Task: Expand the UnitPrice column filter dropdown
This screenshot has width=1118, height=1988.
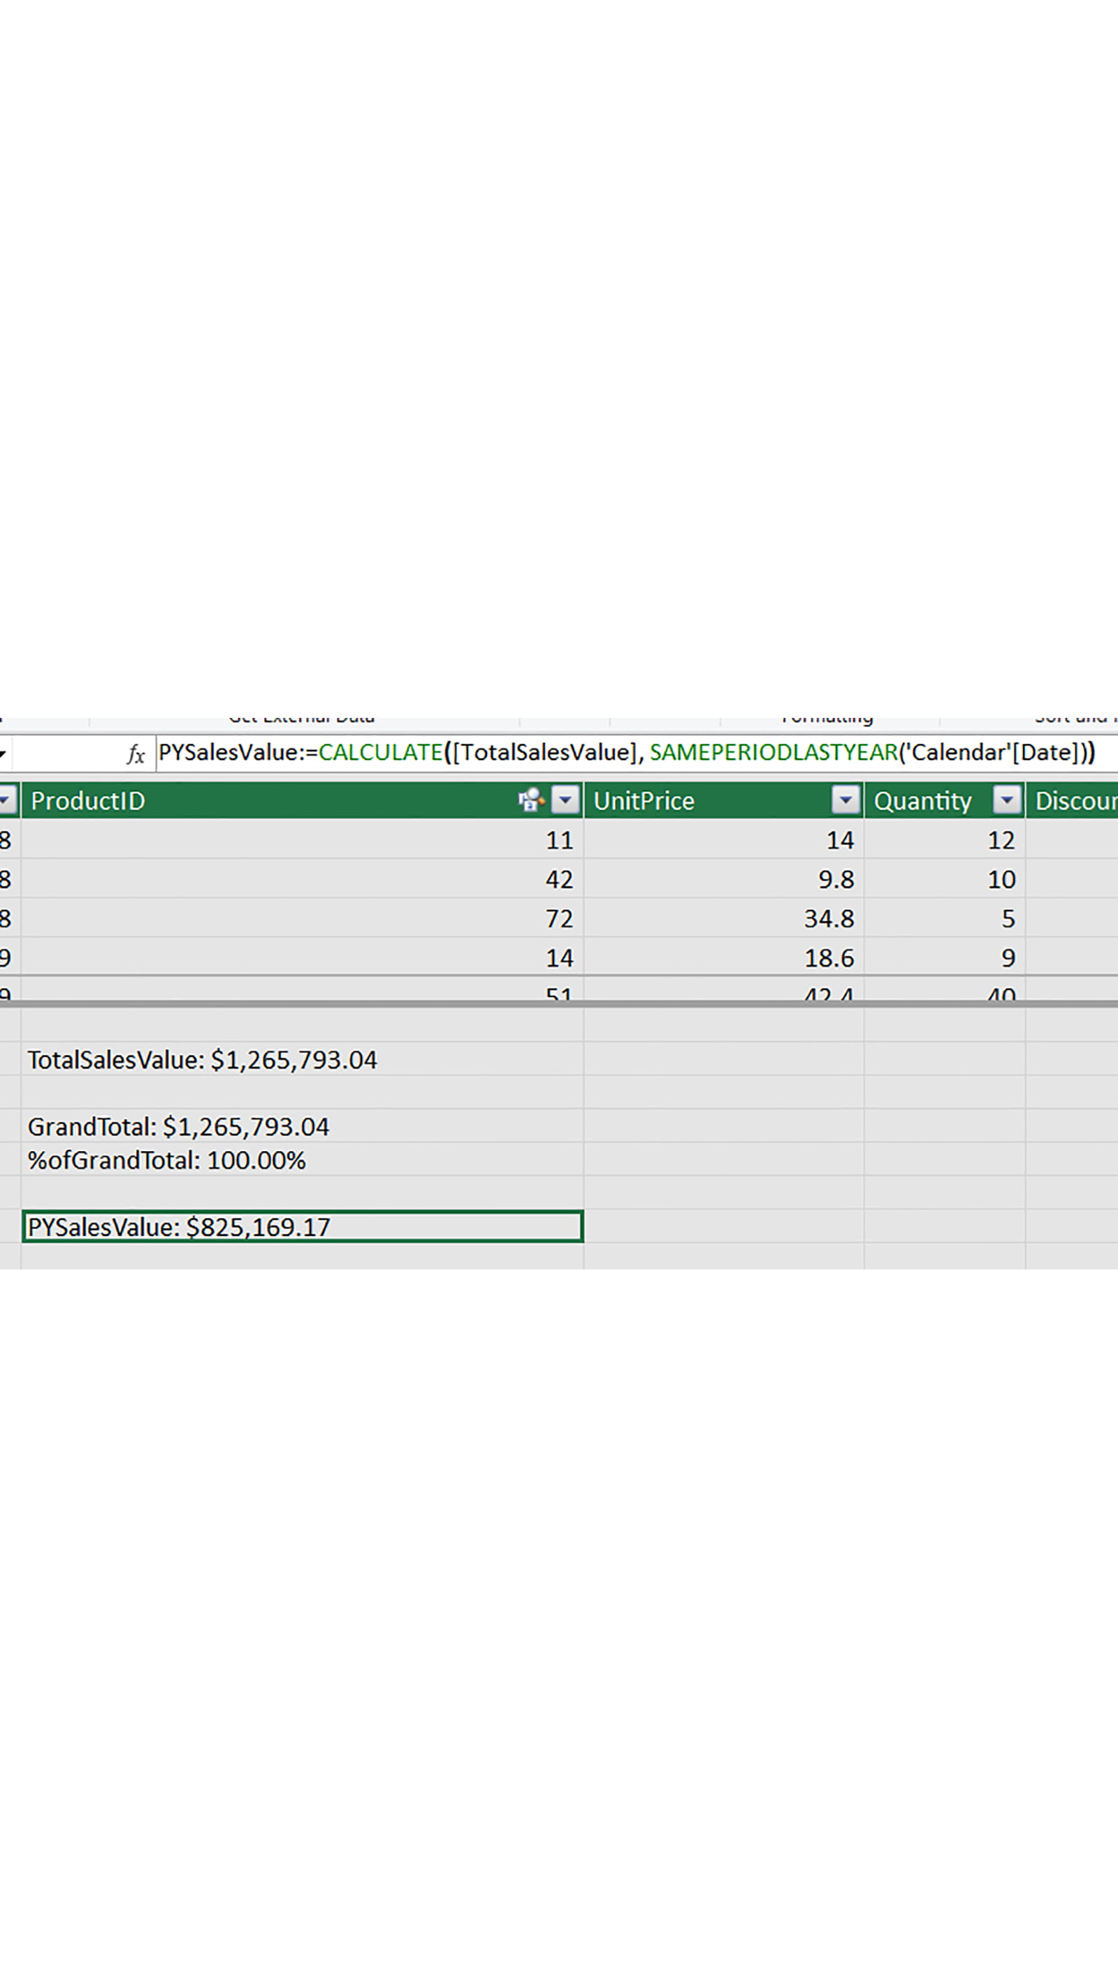Action: click(x=845, y=800)
